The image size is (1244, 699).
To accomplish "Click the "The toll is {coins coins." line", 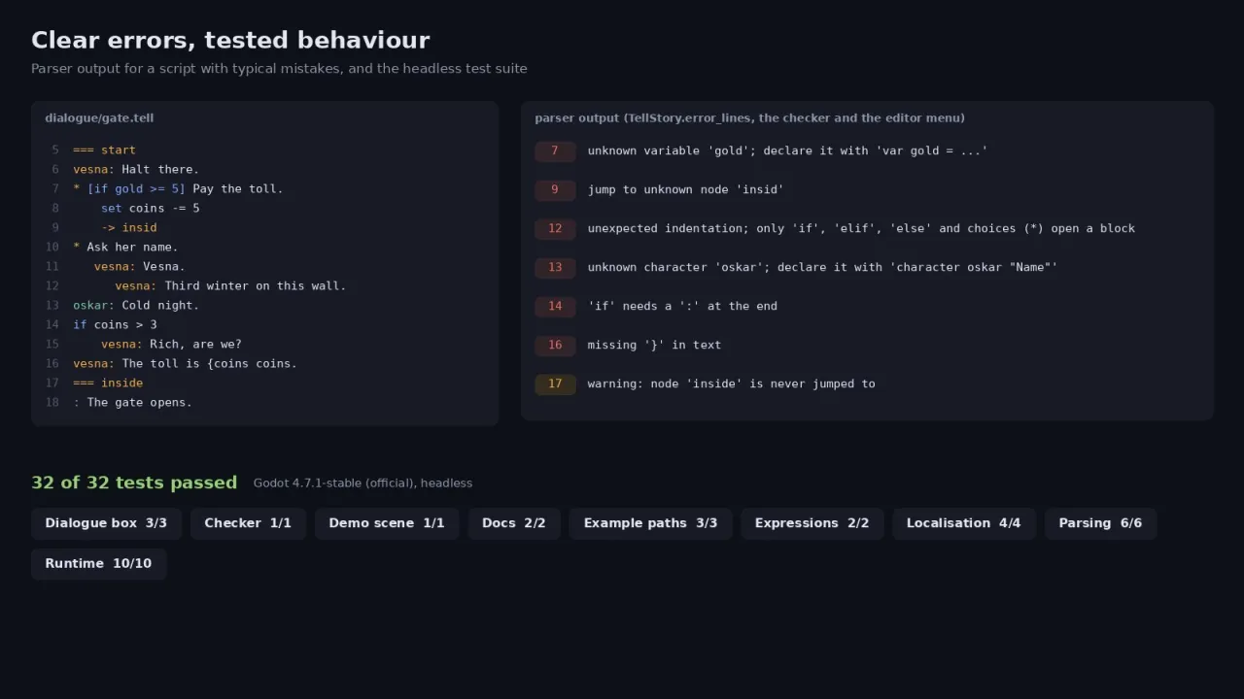I will [x=185, y=363].
